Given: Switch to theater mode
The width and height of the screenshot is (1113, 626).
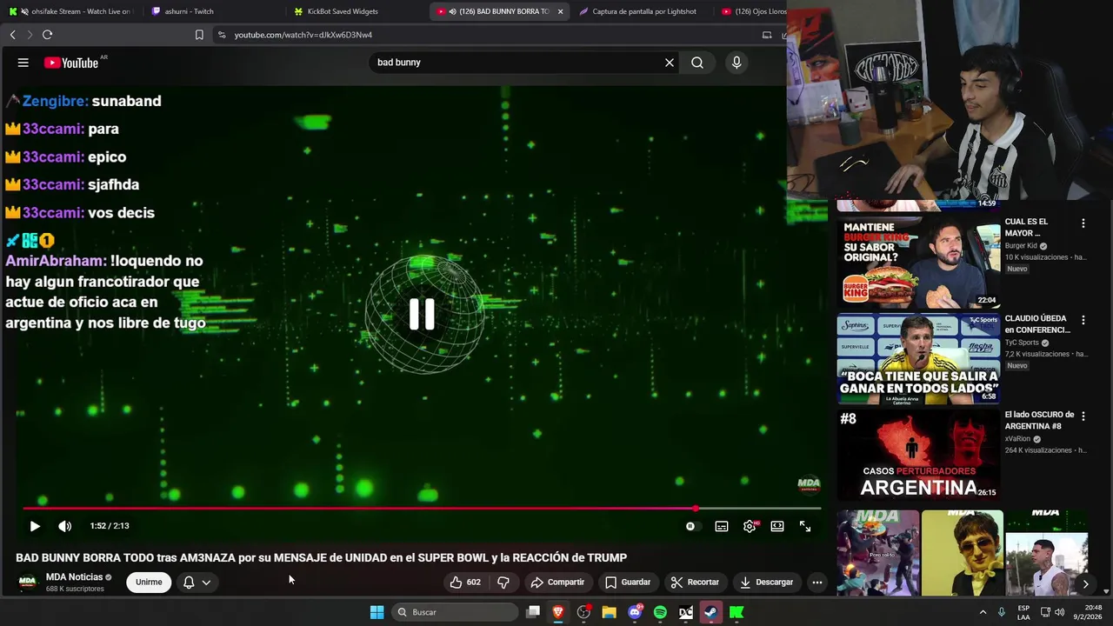Looking at the screenshot, I should [x=777, y=526].
